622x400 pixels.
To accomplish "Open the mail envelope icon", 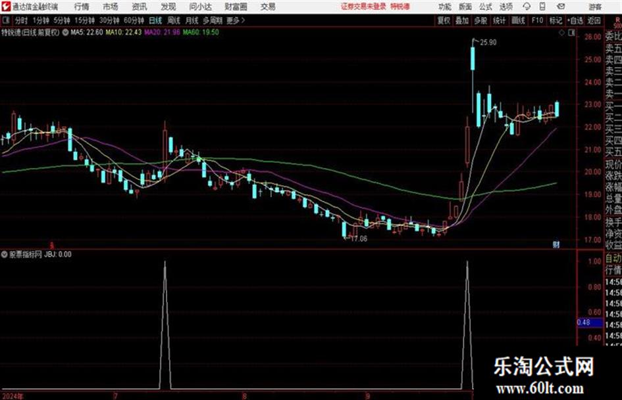I will tap(561, 7).
